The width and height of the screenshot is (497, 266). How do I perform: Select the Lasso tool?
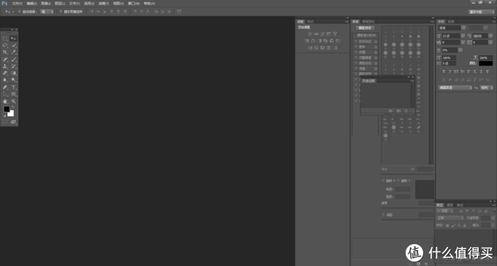coord(5,45)
